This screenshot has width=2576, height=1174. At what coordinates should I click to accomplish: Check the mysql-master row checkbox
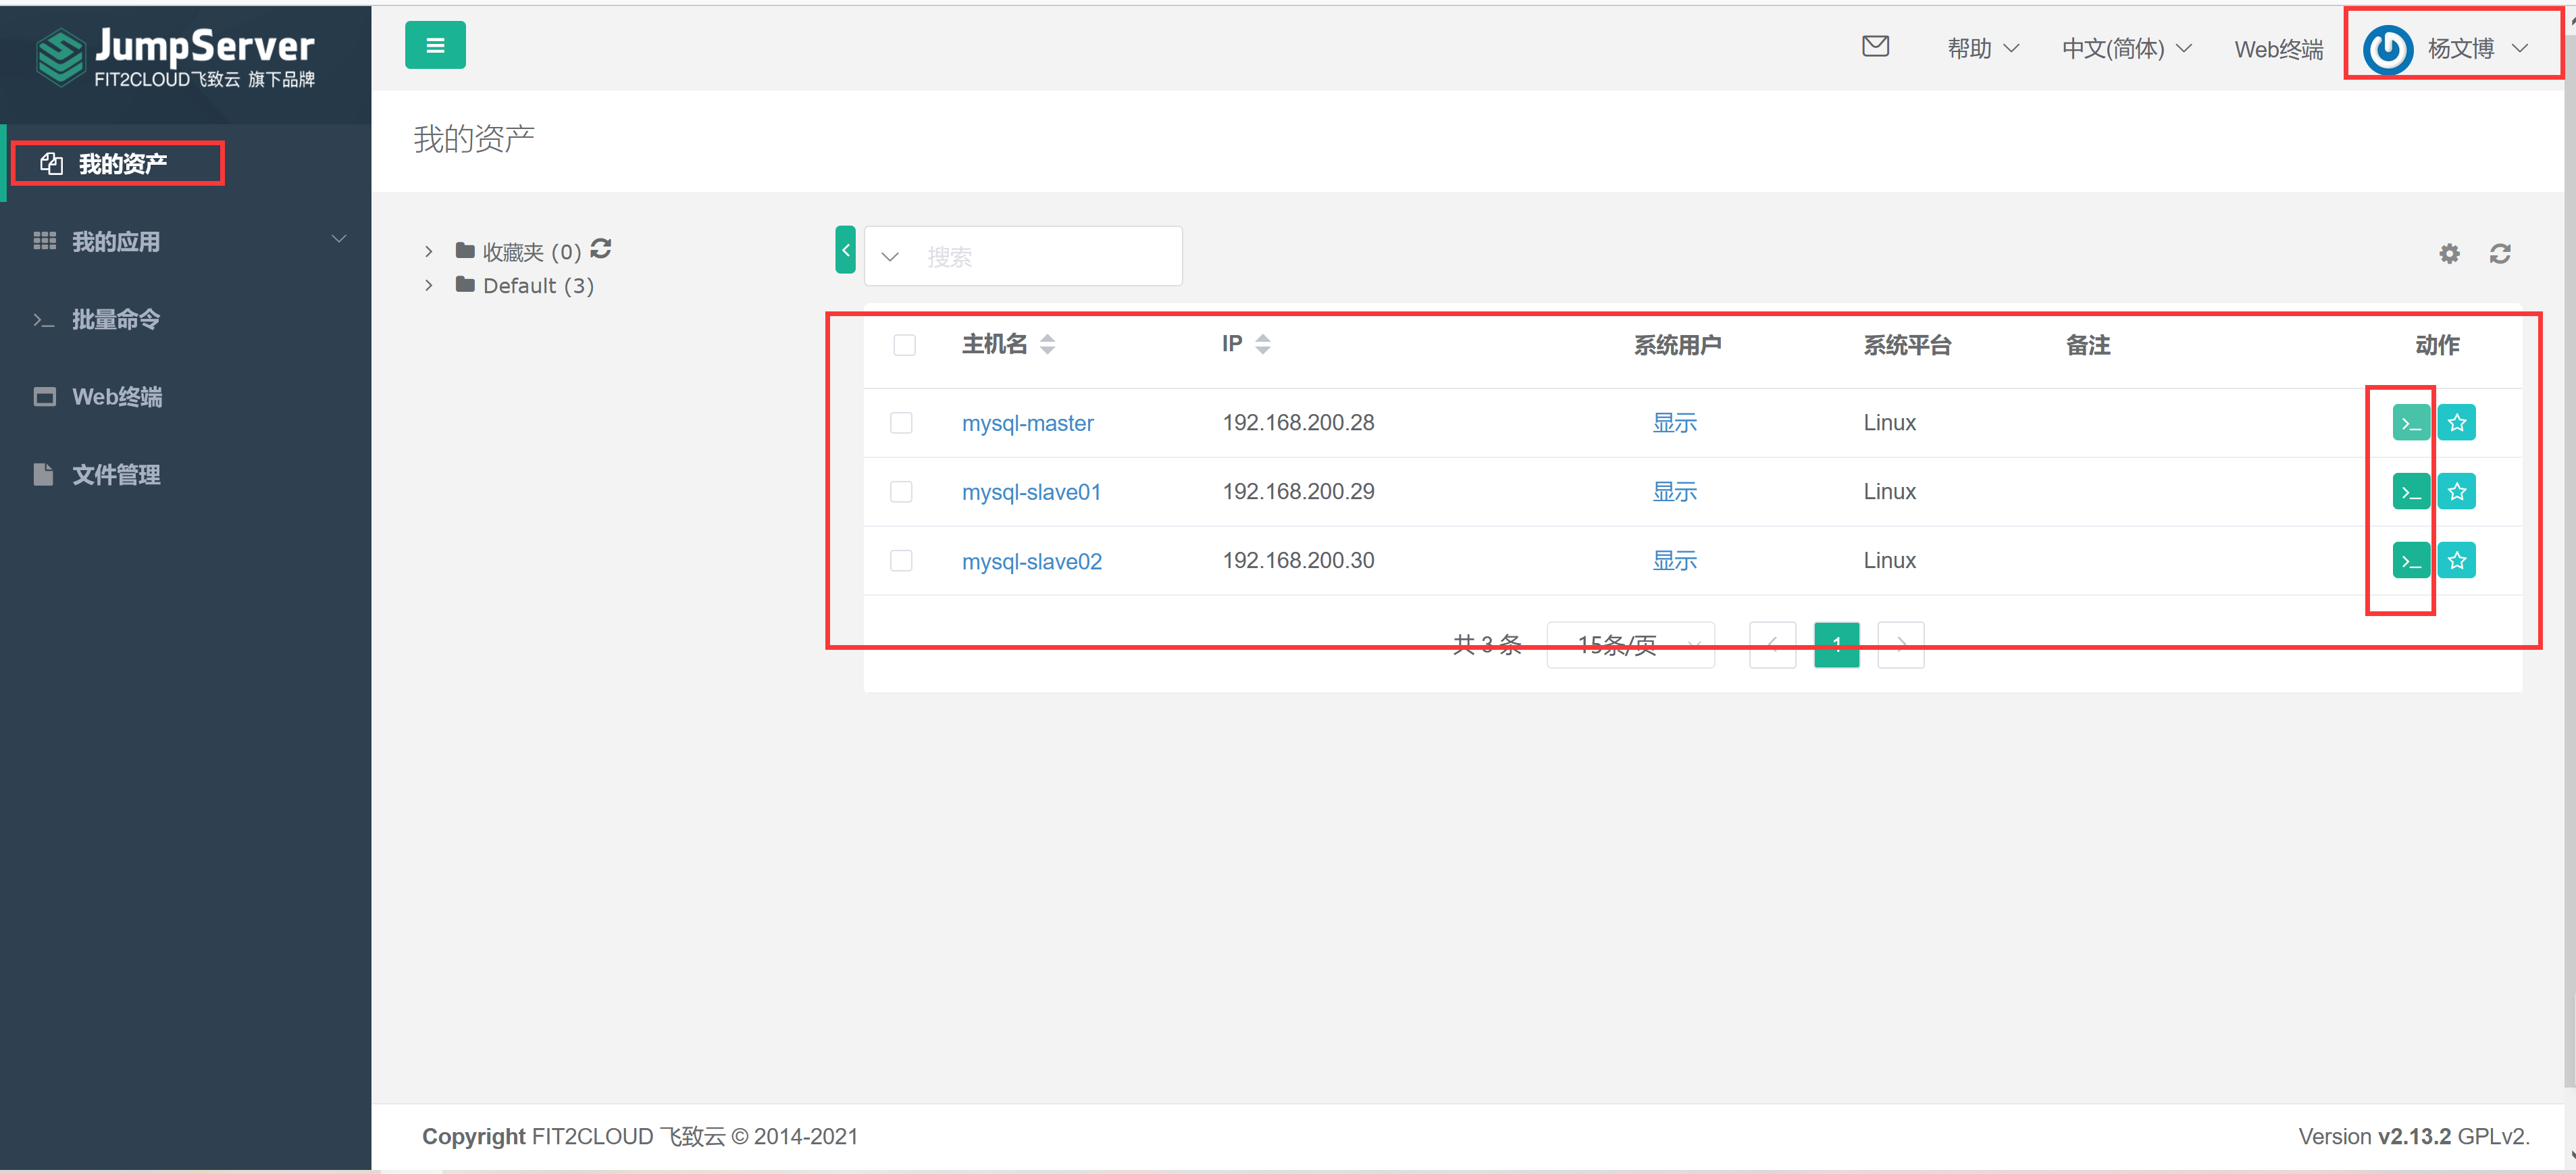pos(901,423)
